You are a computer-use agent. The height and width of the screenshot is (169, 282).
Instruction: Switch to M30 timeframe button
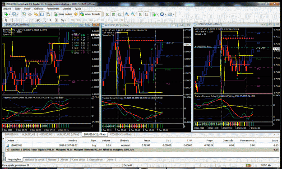[x=91, y=20]
